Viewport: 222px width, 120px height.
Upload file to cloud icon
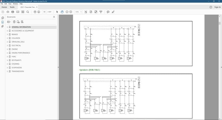pyautogui.click(x=8, y=12)
